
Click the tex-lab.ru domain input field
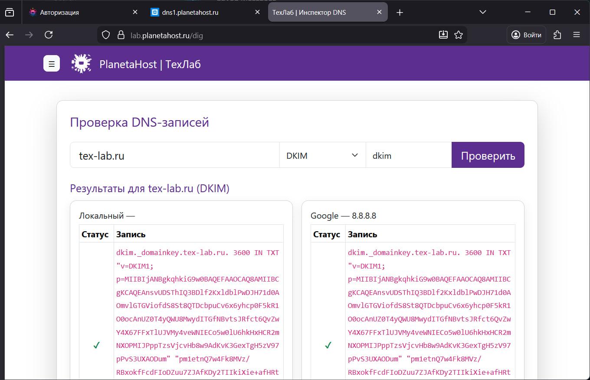click(x=174, y=155)
